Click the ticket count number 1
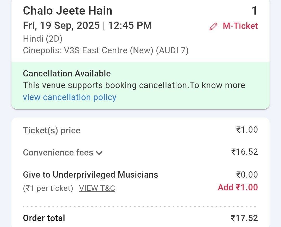 coord(254,11)
